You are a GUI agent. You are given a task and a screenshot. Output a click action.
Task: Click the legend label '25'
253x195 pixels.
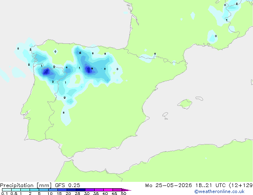[77, 193]
